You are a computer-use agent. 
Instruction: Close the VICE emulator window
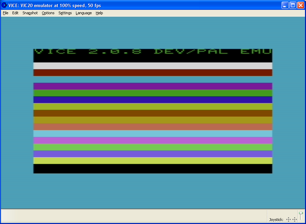point(301,5)
